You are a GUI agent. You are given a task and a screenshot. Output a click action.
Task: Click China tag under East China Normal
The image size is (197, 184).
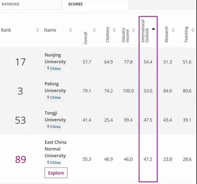(54, 162)
